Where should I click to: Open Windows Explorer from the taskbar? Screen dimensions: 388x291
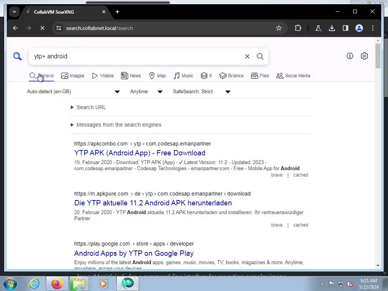79,283
